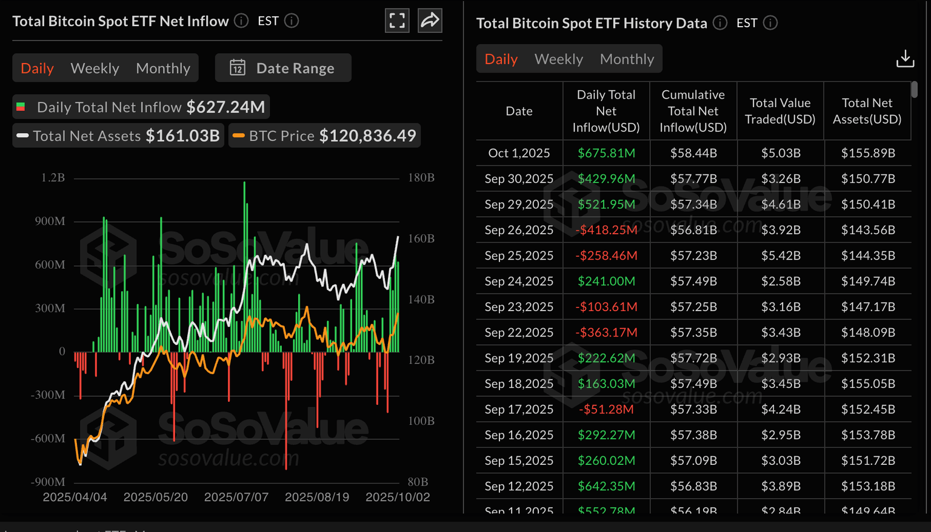Screen dimensions: 931x532
Task: Switch the chart to Monthly view
Action: click(x=163, y=68)
